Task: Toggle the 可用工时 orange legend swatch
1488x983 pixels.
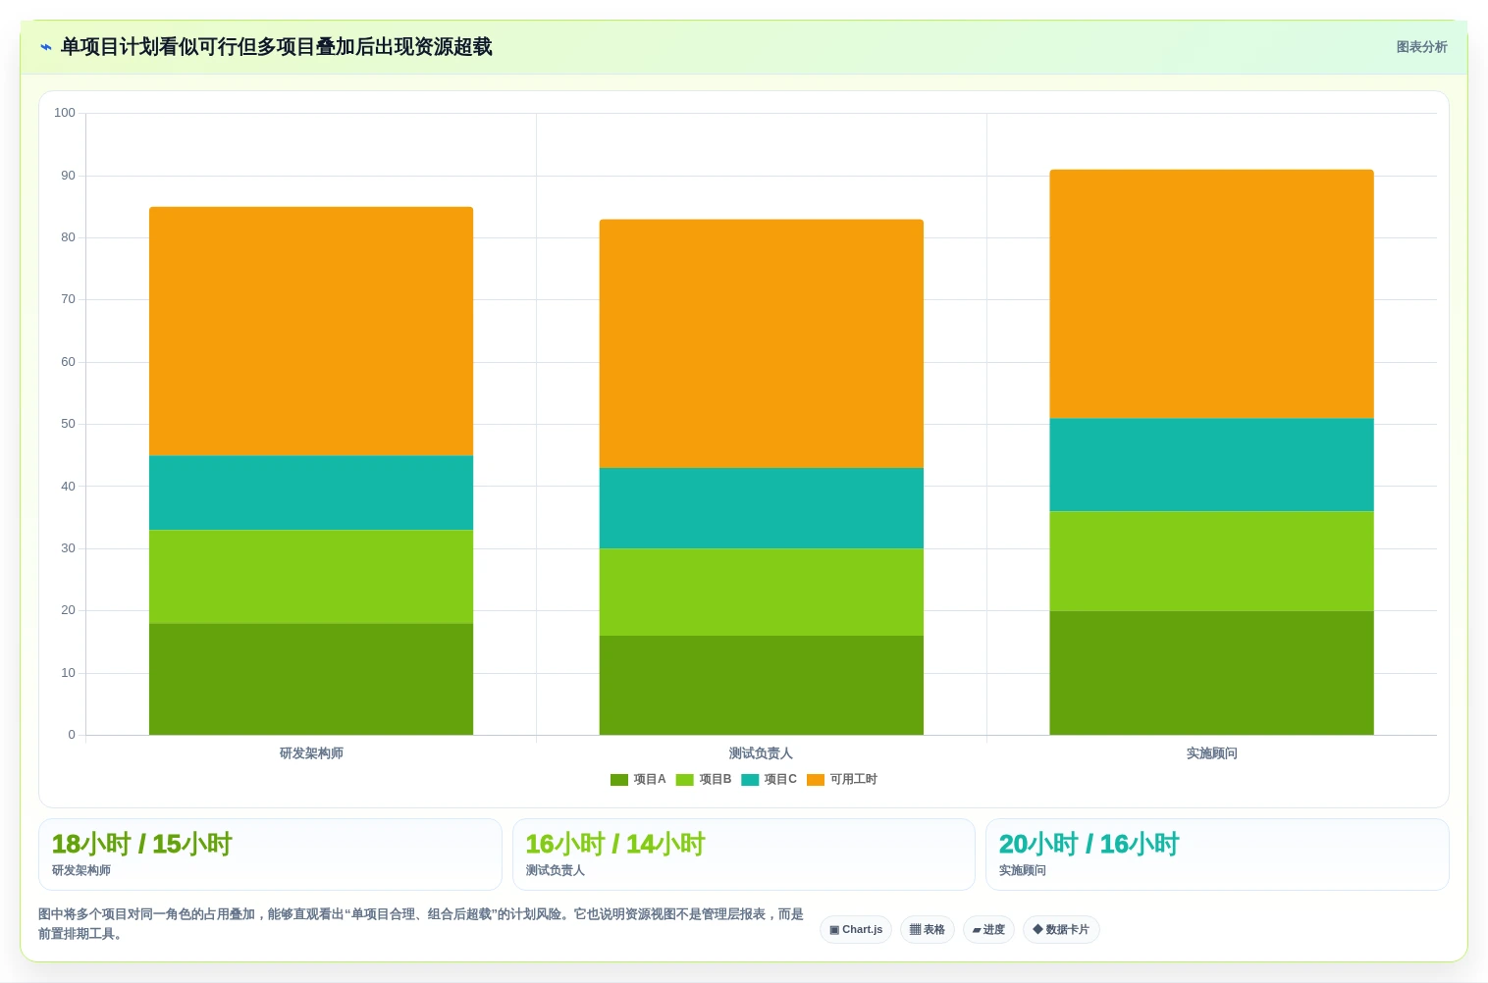Action: click(816, 780)
